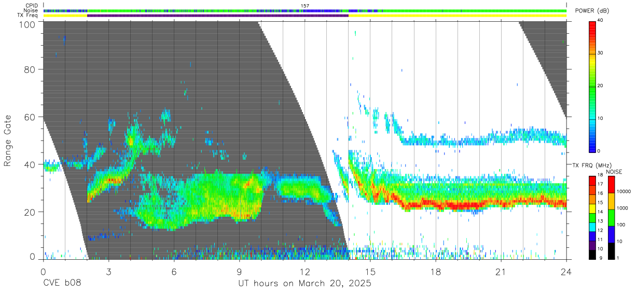The width and height of the screenshot is (637, 294).
Task: Click the CPID label at top left
Action: 32,6
